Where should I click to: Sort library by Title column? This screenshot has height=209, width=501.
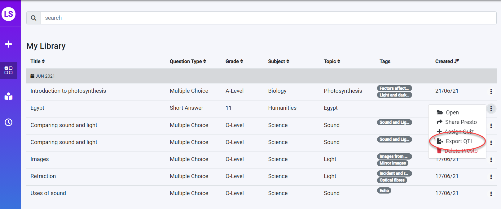(37, 61)
